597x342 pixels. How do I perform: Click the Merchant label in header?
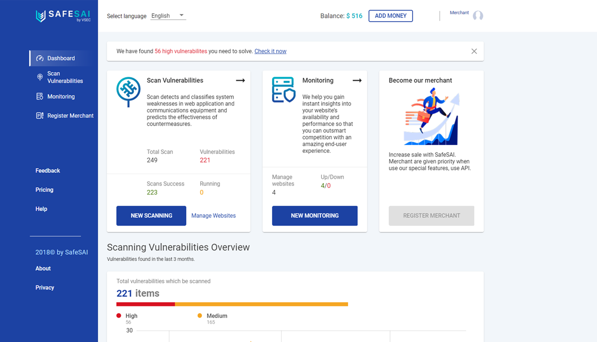pos(459,13)
